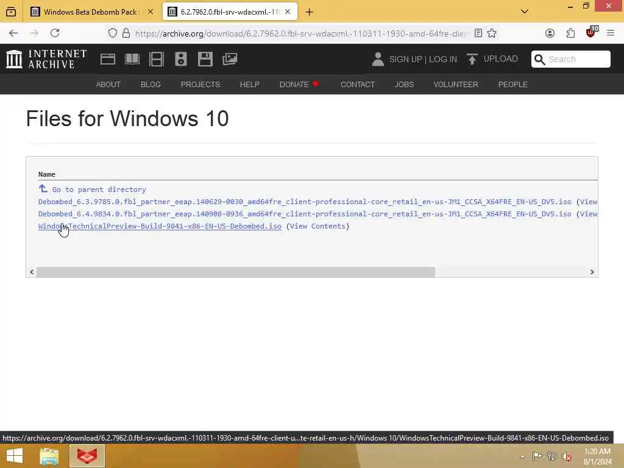
Task: Download WindowsTechnicalPreview-Build-9841 iso file
Action: pos(160,226)
